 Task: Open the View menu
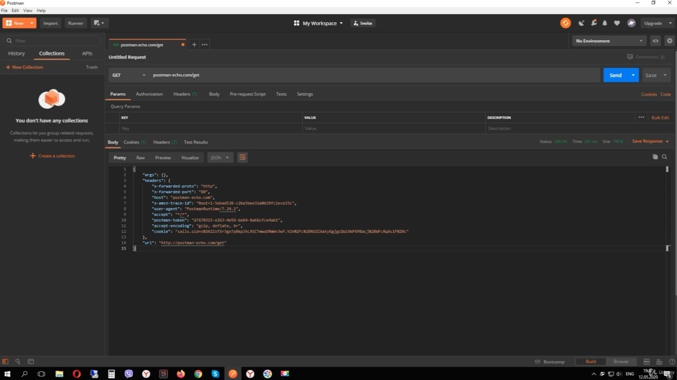28,11
